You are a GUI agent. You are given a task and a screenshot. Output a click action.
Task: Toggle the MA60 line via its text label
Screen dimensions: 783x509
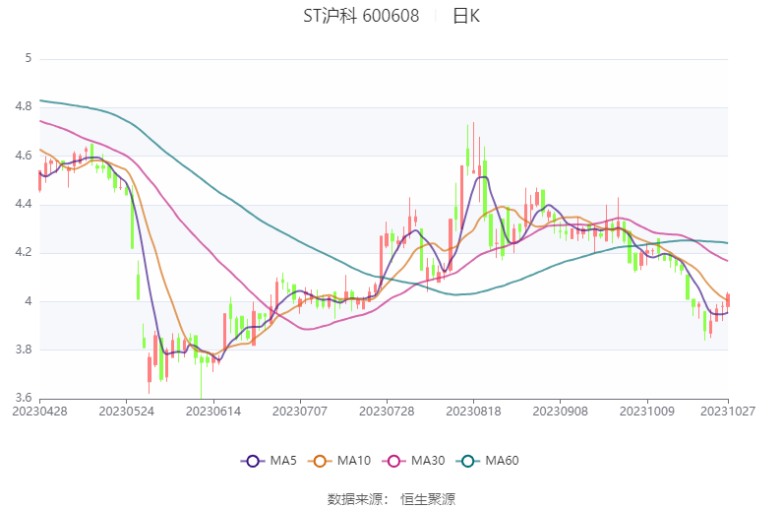click(501, 461)
